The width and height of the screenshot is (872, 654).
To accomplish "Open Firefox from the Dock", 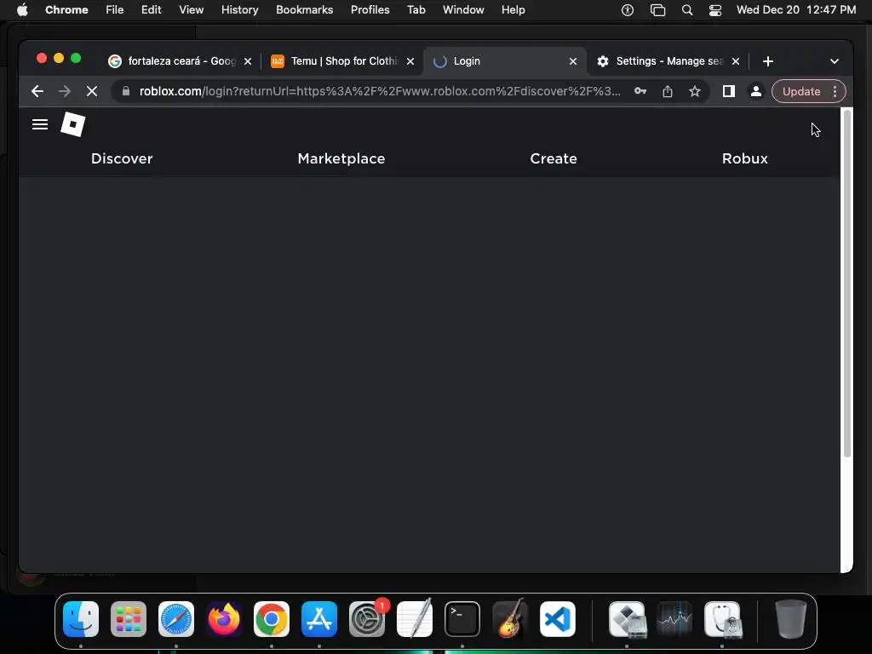I will pyautogui.click(x=224, y=619).
